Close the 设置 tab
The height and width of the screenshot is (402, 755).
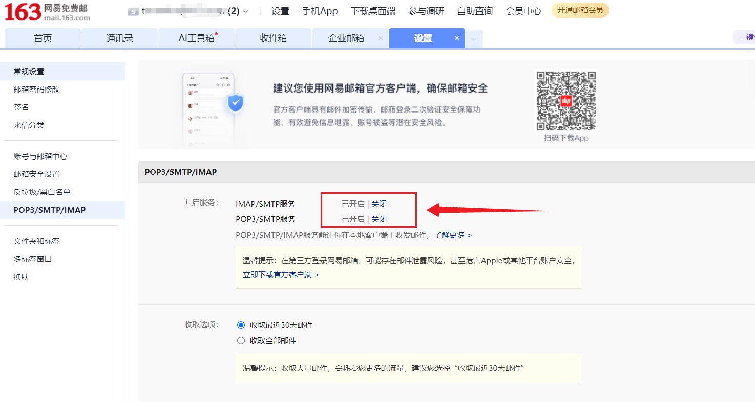tap(457, 38)
